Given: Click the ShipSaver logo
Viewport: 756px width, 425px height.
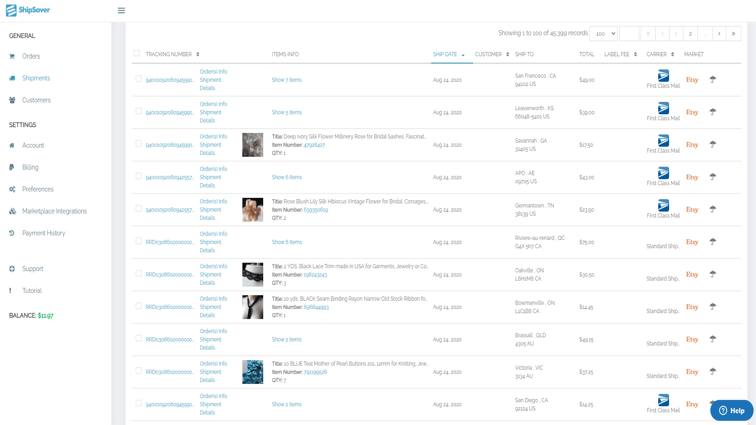Looking at the screenshot, I should [x=27, y=10].
